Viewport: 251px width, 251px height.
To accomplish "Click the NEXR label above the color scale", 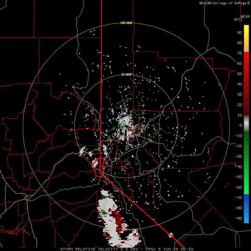I will 245,17.
